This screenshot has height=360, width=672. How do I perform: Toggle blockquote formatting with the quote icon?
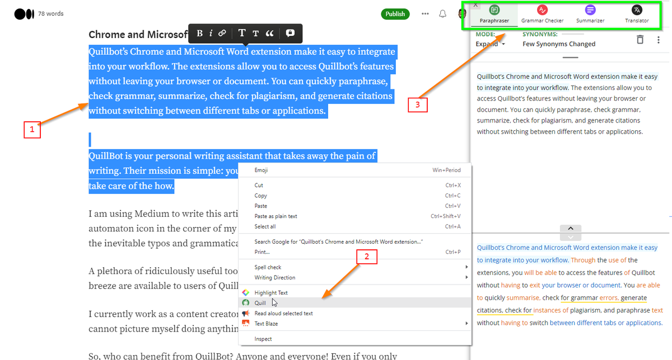[x=270, y=33]
